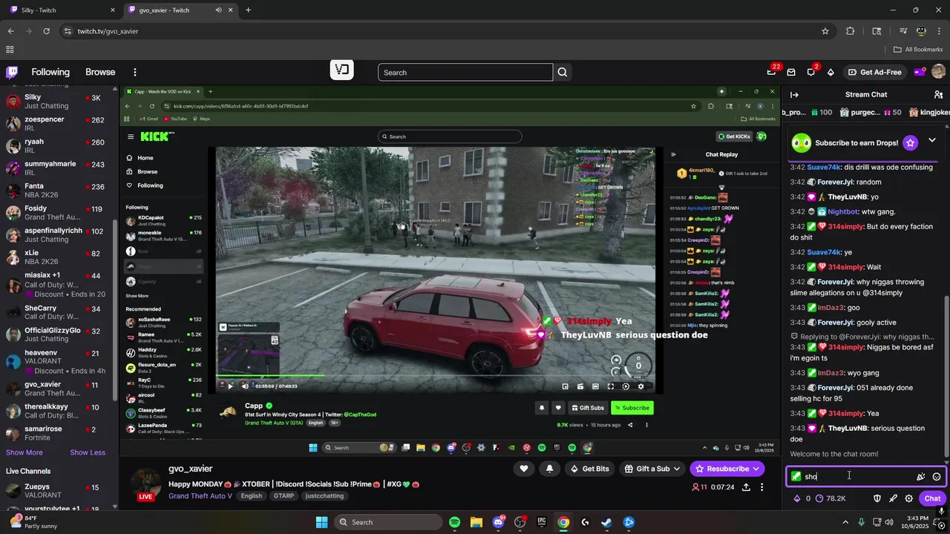Click the notification bell under stream
This screenshot has height=534, width=950.
(x=549, y=469)
